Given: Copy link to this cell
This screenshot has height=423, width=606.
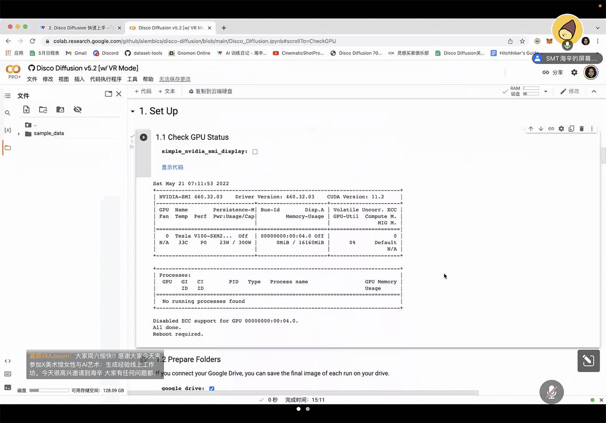Looking at the screenshot, I should click(551, 129).
